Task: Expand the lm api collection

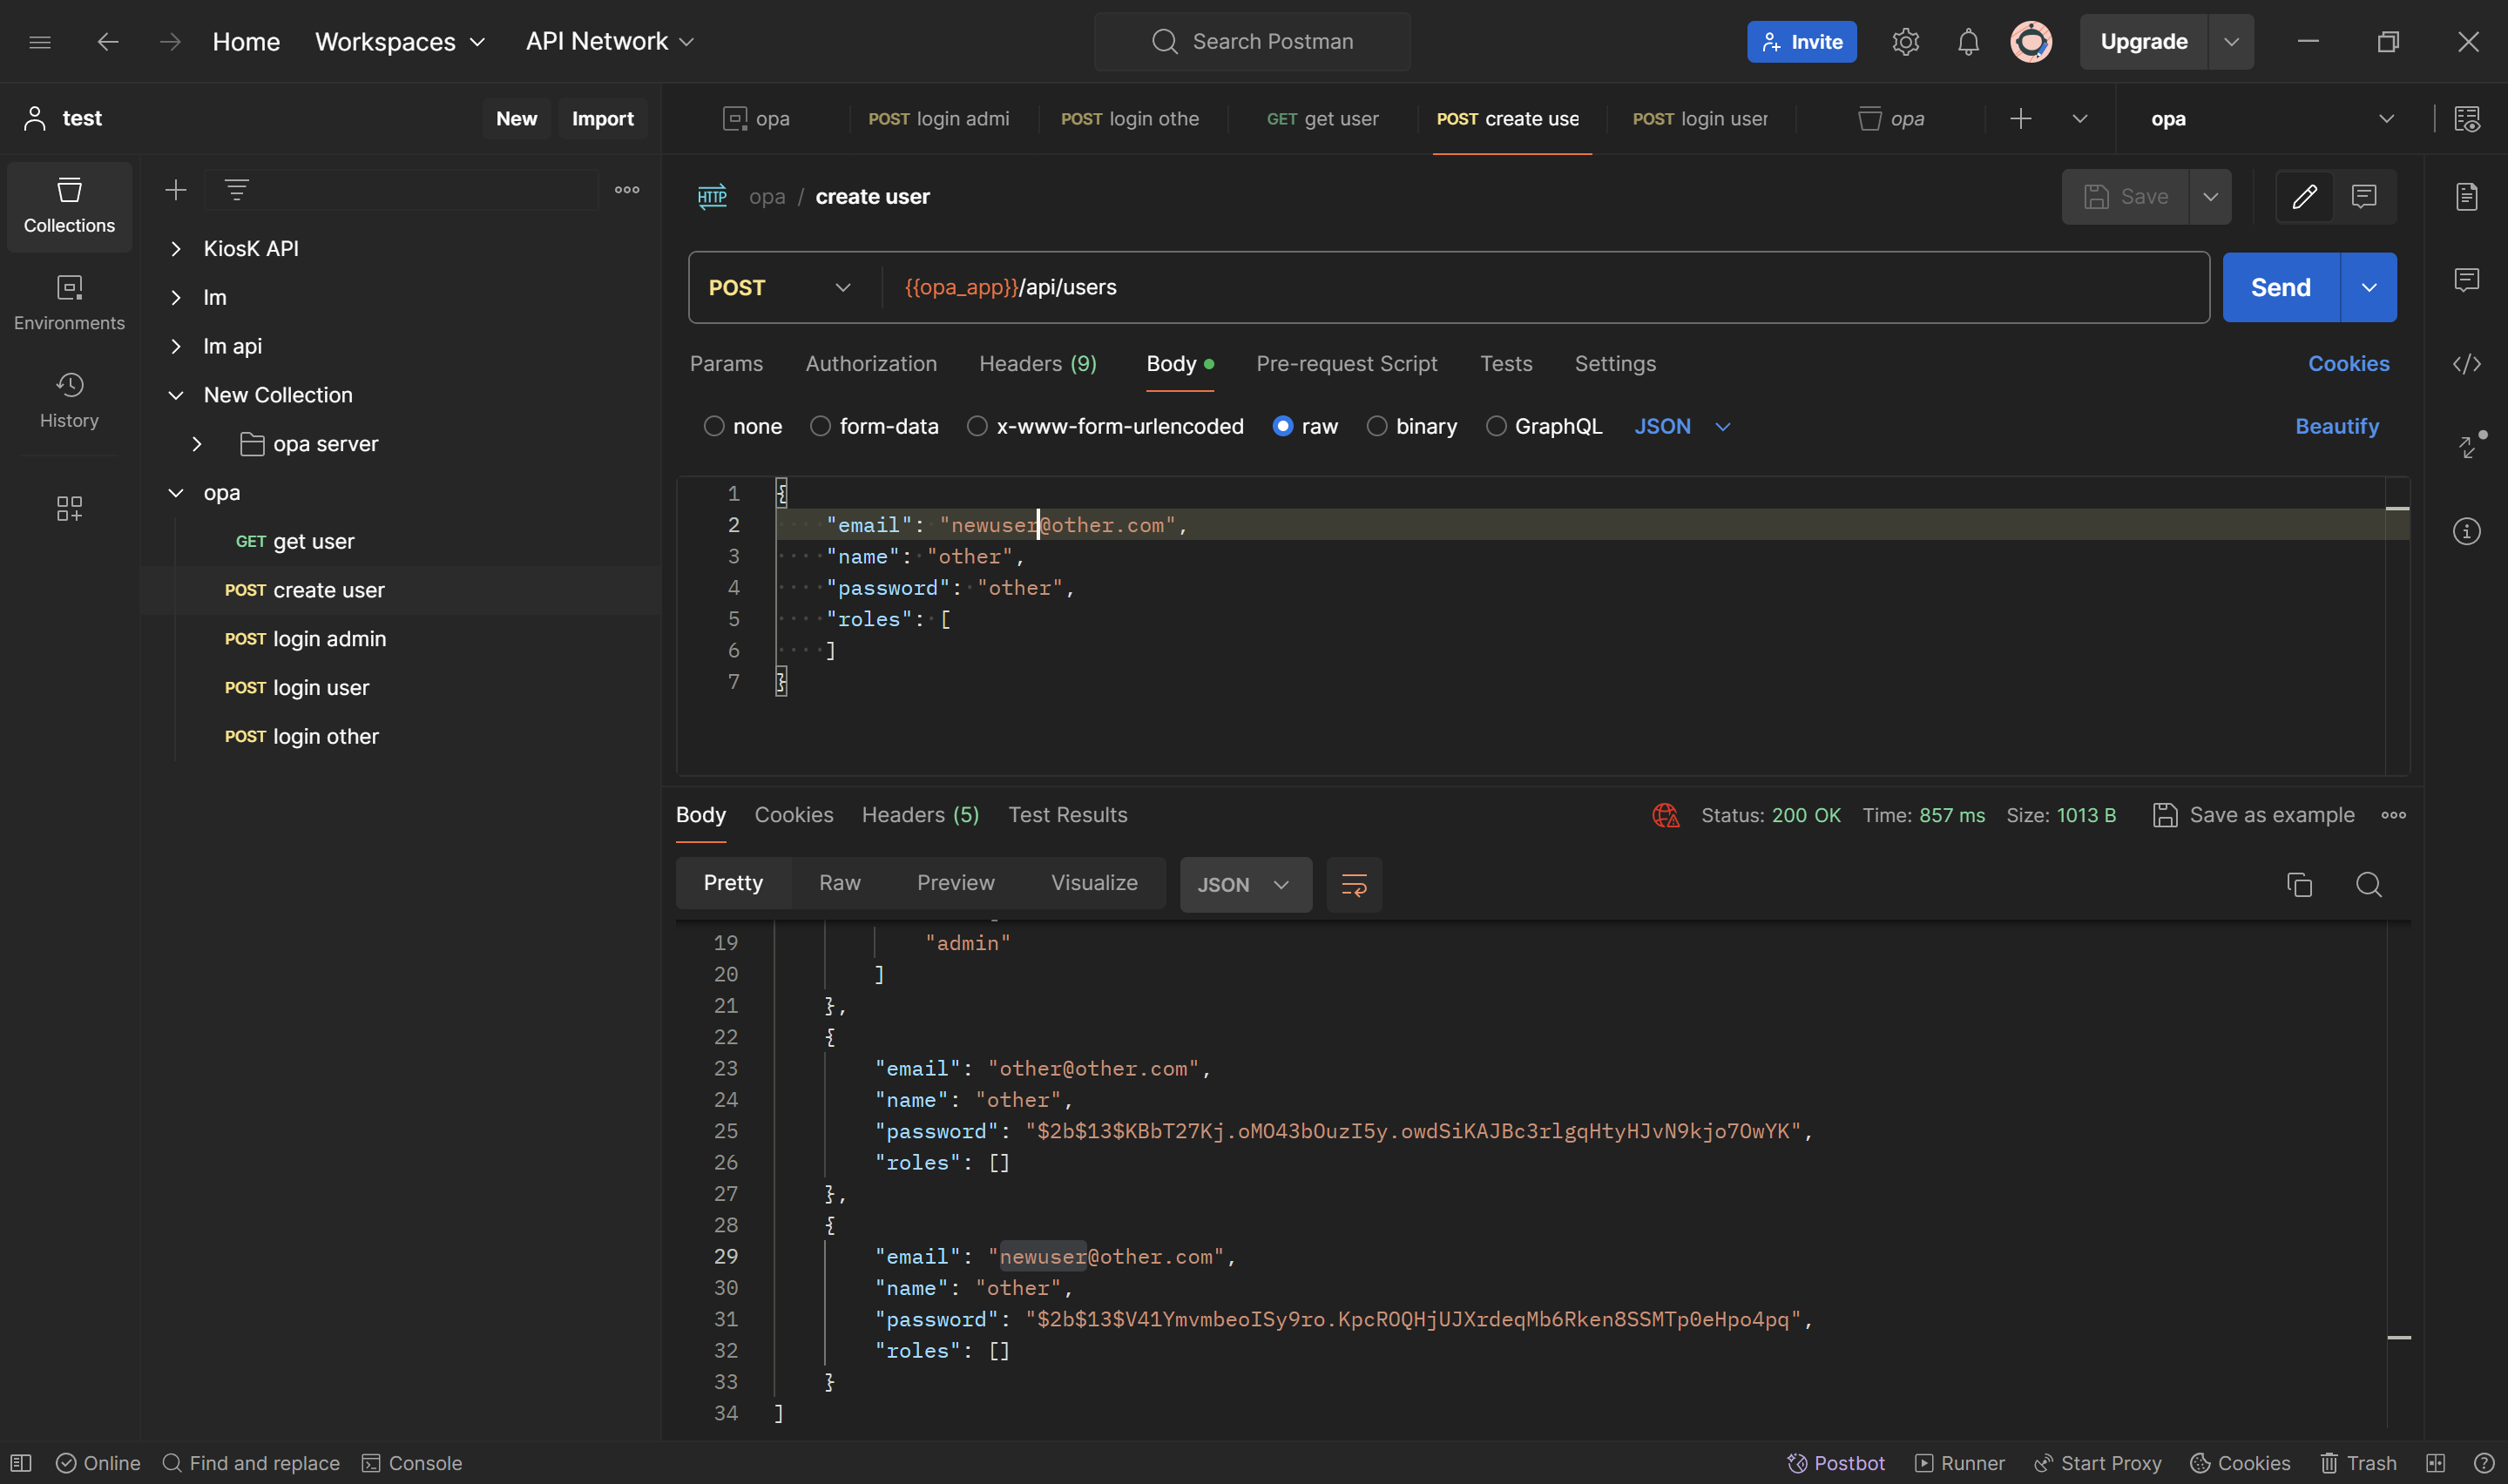Action: pyautogui.click(x=176, y=346)
